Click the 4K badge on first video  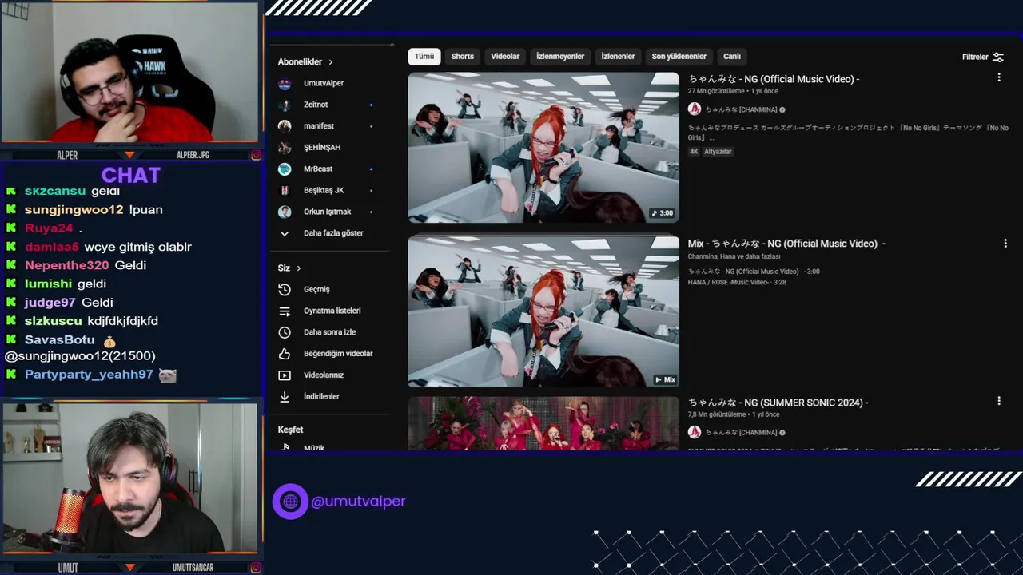pyautogui.click(x=694, y=152)
